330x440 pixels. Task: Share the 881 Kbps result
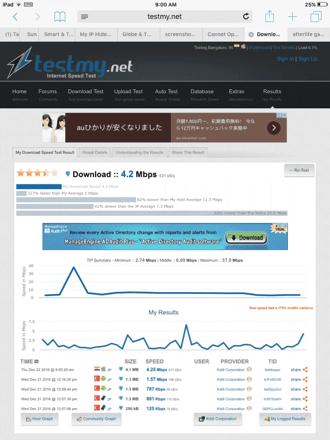click(299, 399)
